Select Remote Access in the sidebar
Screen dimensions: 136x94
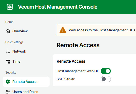click(26, 82)
